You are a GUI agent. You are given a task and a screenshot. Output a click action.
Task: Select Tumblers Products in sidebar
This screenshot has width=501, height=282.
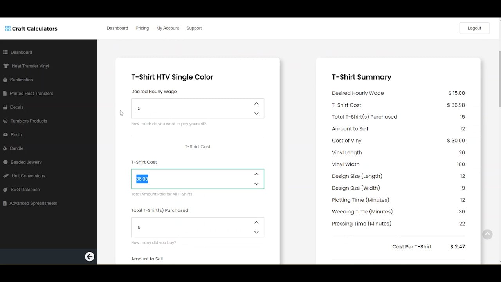pyautogui.click(x=29, y=121)
